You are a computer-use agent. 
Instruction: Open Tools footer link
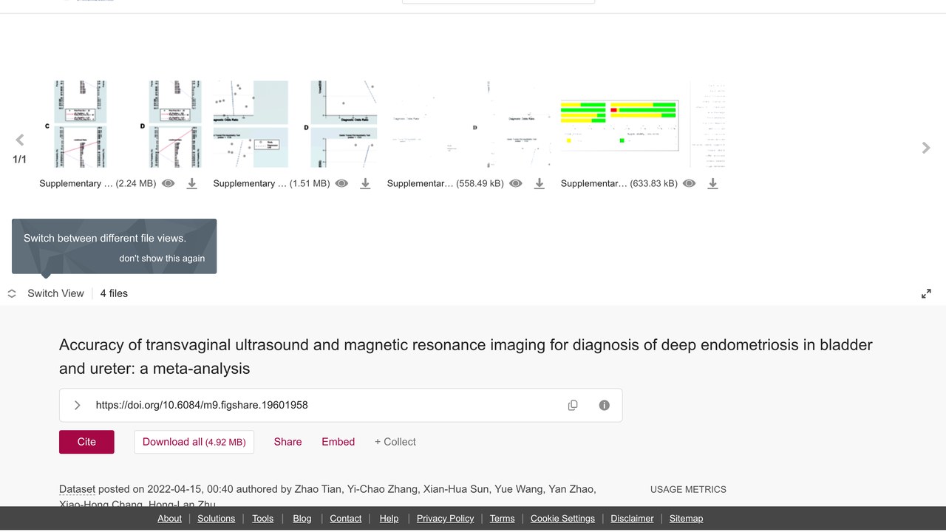[x=262, y=519]
